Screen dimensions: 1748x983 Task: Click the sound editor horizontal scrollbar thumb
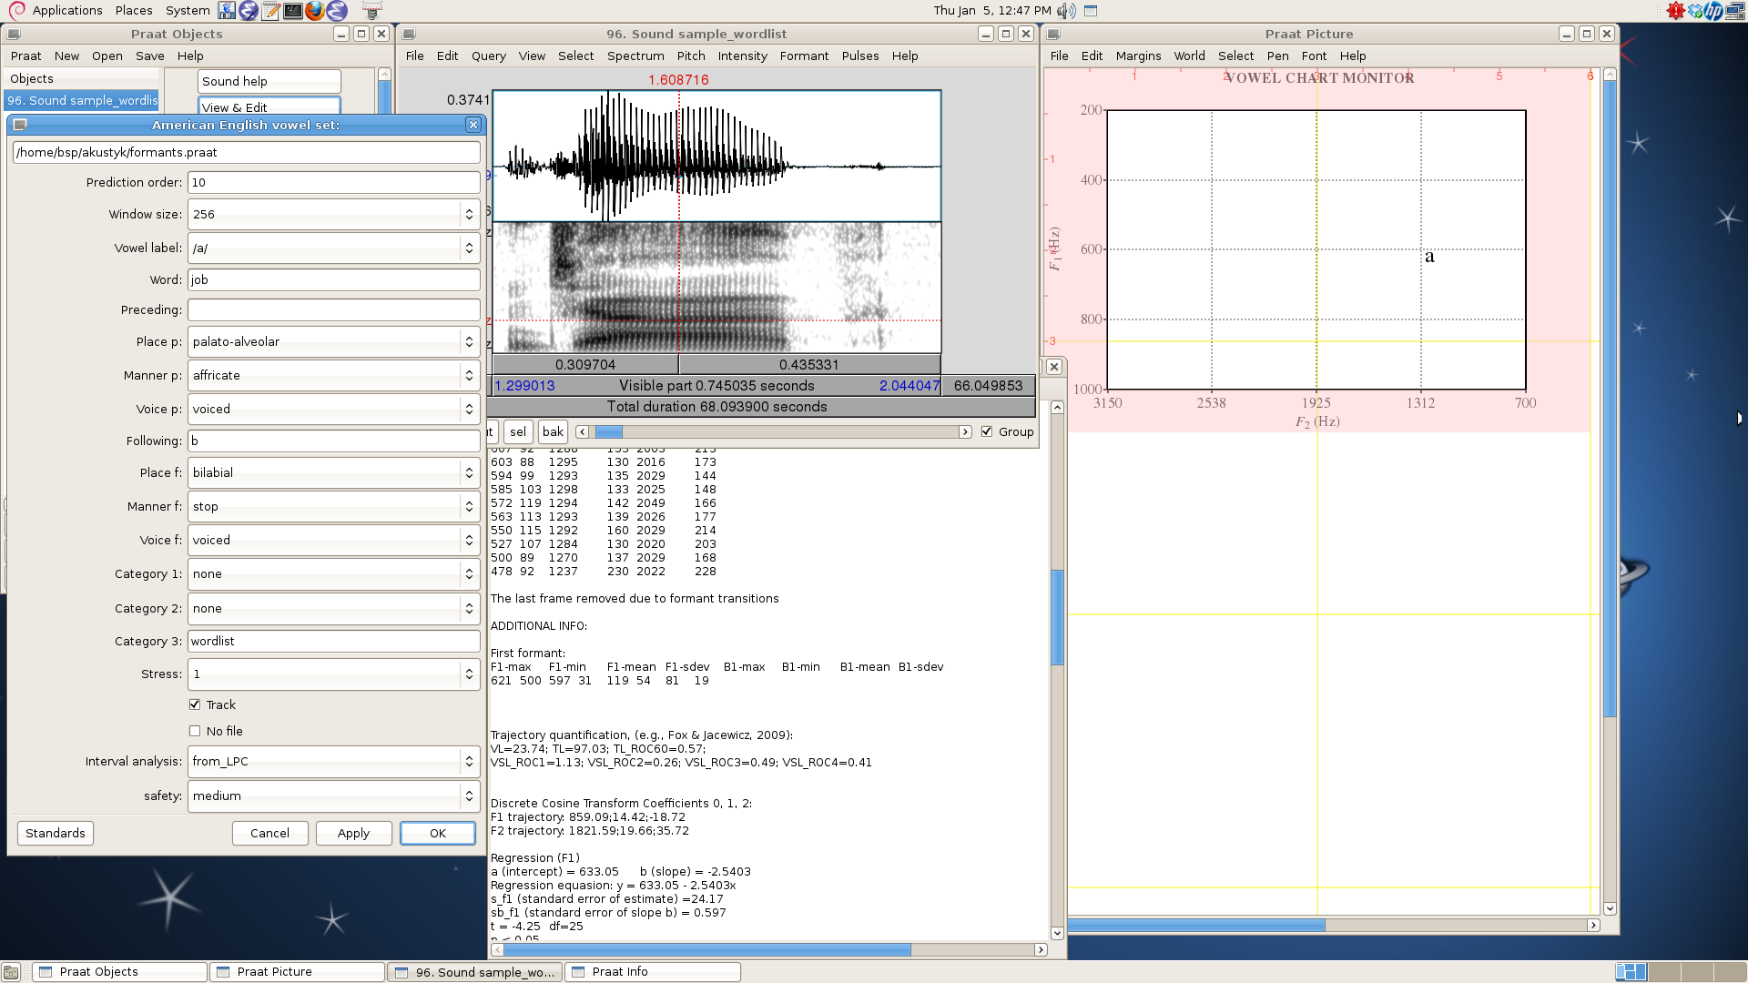click(x=608, y=432)
